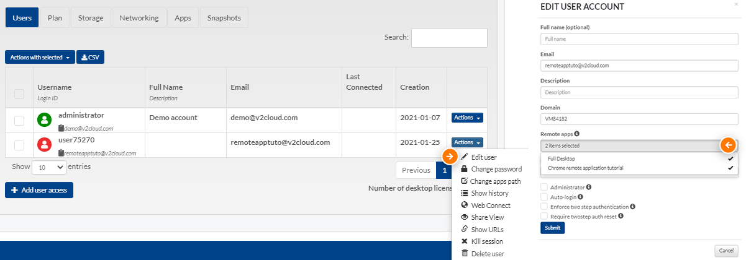This screenshot has width=746, height=260.
Task: Click the link icon beside Show URLs
Action: pyautogui.click(x=465, y=229)
